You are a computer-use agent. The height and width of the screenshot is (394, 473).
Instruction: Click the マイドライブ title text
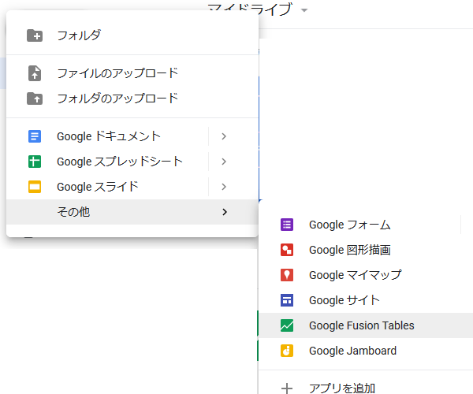[x=250, y=8]
